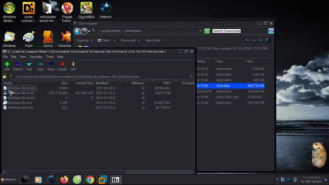Click the Open button in Downloads toolbar
Viewport: 329px width, 185px height.
pos(104,40)
